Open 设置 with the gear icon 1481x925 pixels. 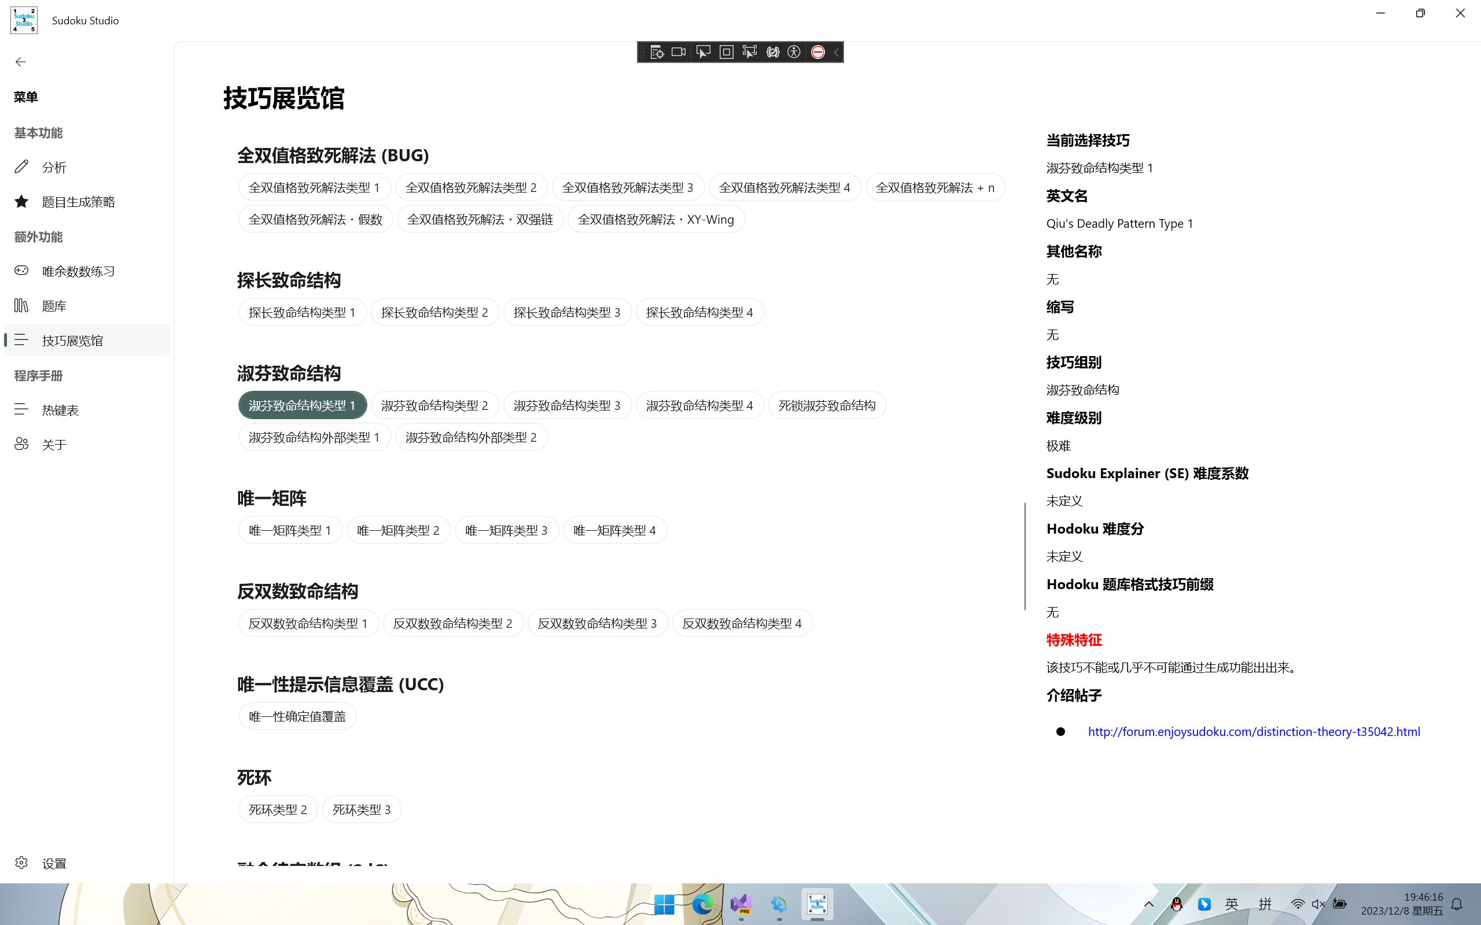(87, 863)
